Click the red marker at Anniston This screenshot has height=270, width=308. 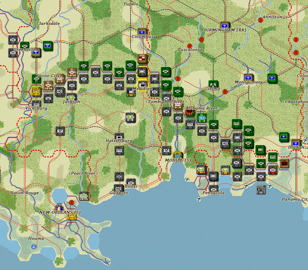click(x=260, y=20)
